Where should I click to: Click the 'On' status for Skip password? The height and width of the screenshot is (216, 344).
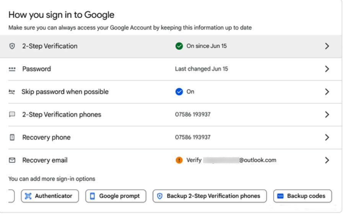pos(190,92)
